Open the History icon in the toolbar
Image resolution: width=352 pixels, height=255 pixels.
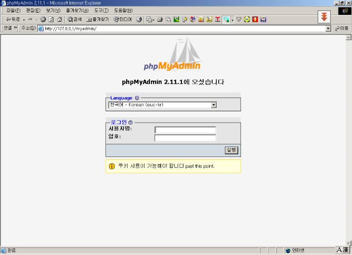tap(139, 19)
